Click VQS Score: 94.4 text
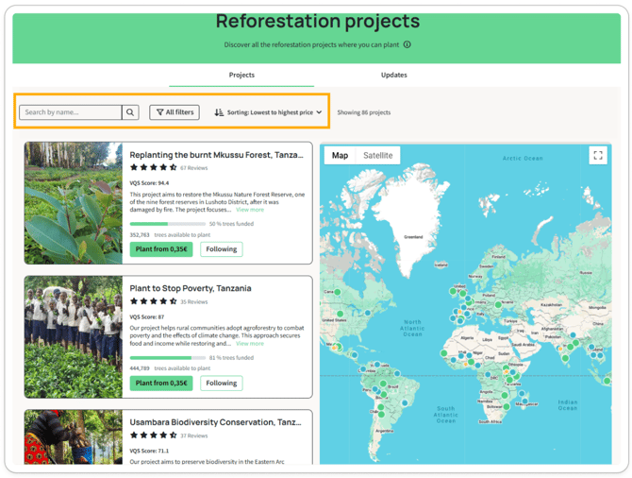The width and height of the screenshot is (632, 478). [149, 183]
